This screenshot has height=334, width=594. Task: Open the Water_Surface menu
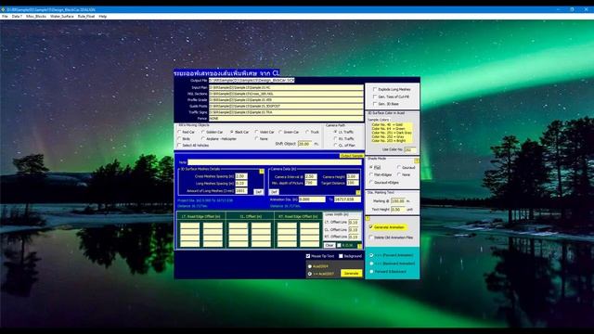pos(62,17)
